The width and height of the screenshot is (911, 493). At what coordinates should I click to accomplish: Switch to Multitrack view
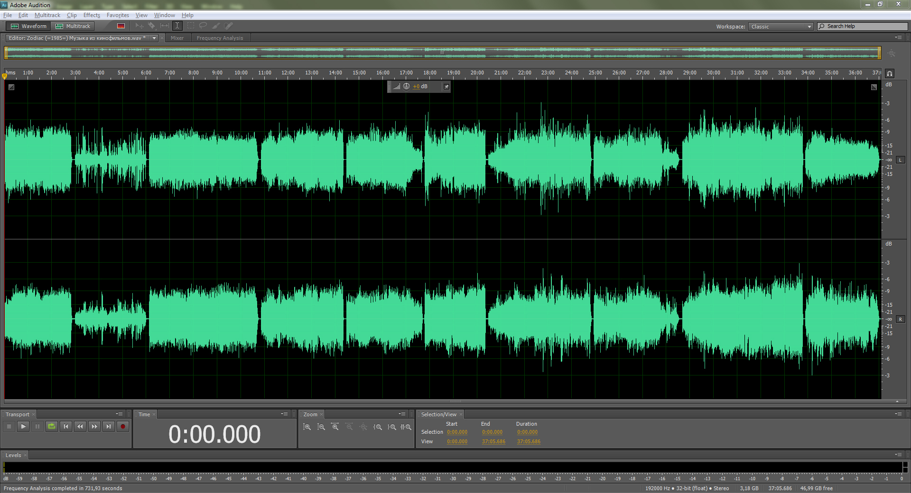coord(73,26)
